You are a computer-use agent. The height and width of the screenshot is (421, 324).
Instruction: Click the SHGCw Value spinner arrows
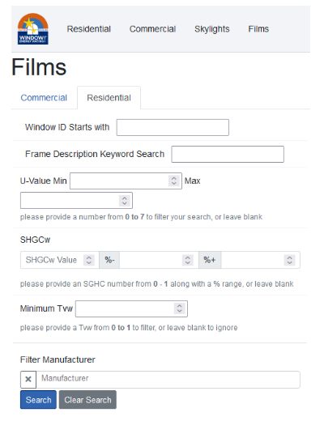[x=89, y=260]
